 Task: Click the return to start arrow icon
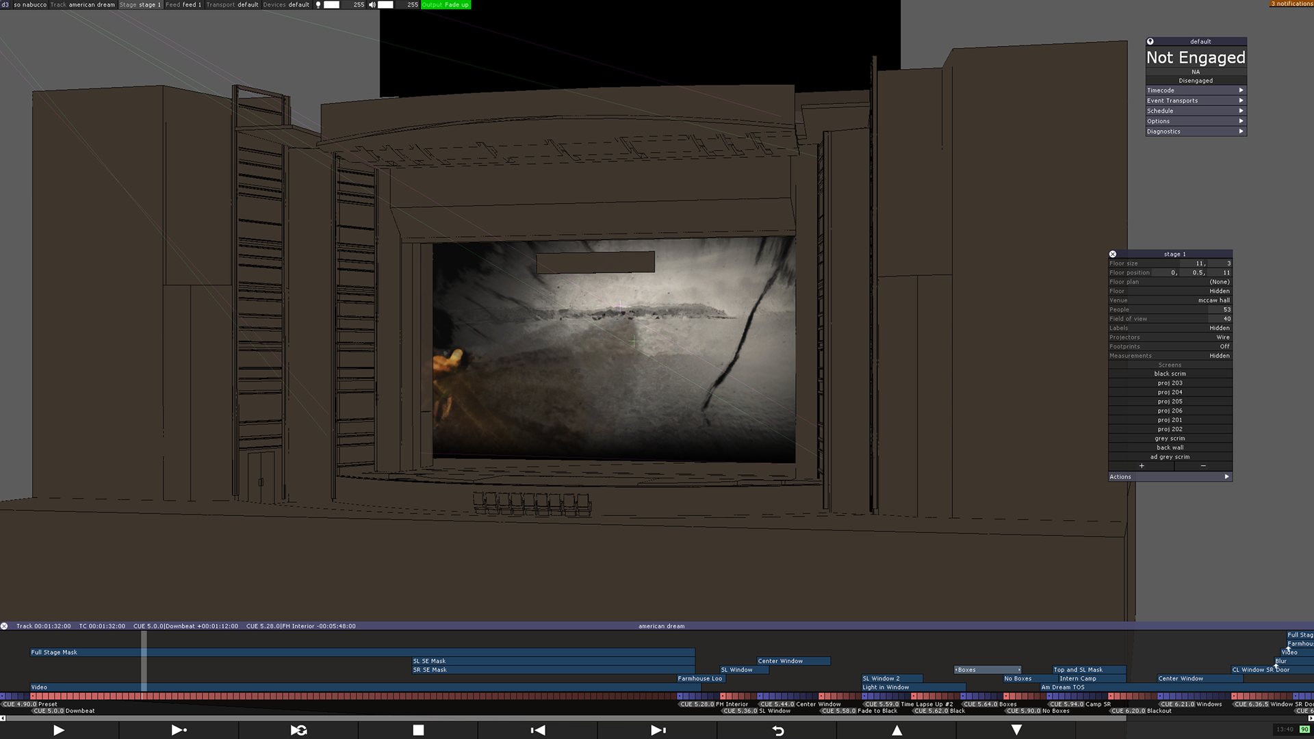[x=777, y=730]
